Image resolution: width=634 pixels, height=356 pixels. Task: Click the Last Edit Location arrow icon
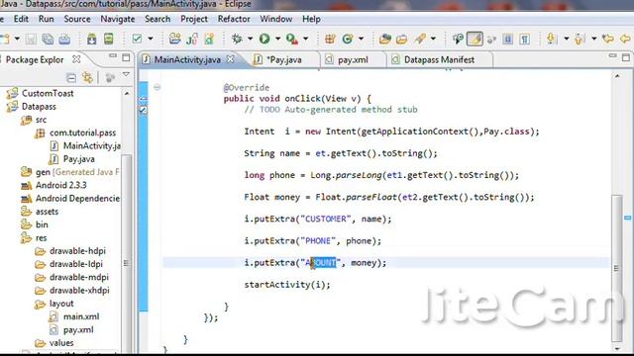tap(608, 40)
